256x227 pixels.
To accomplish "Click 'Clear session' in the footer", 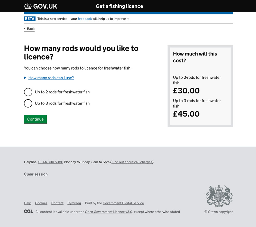I will (x=36, y=174).
